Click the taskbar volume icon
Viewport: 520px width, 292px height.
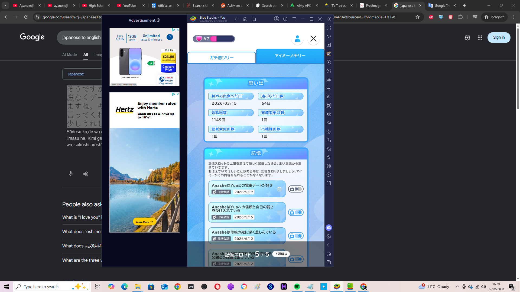pos(483,287)
